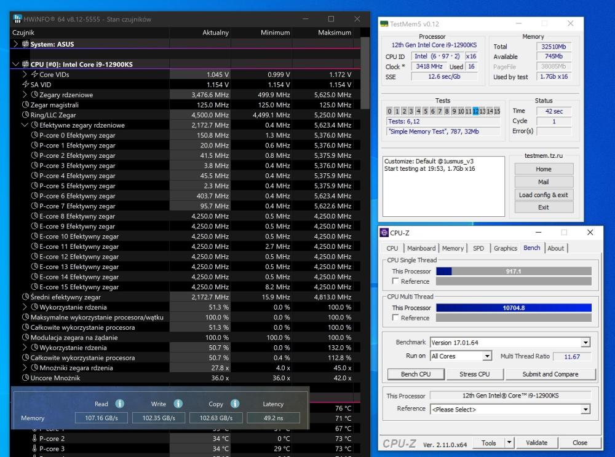
Task: Open the Memory tab in CPU-Z
Action: click(453, 248)
